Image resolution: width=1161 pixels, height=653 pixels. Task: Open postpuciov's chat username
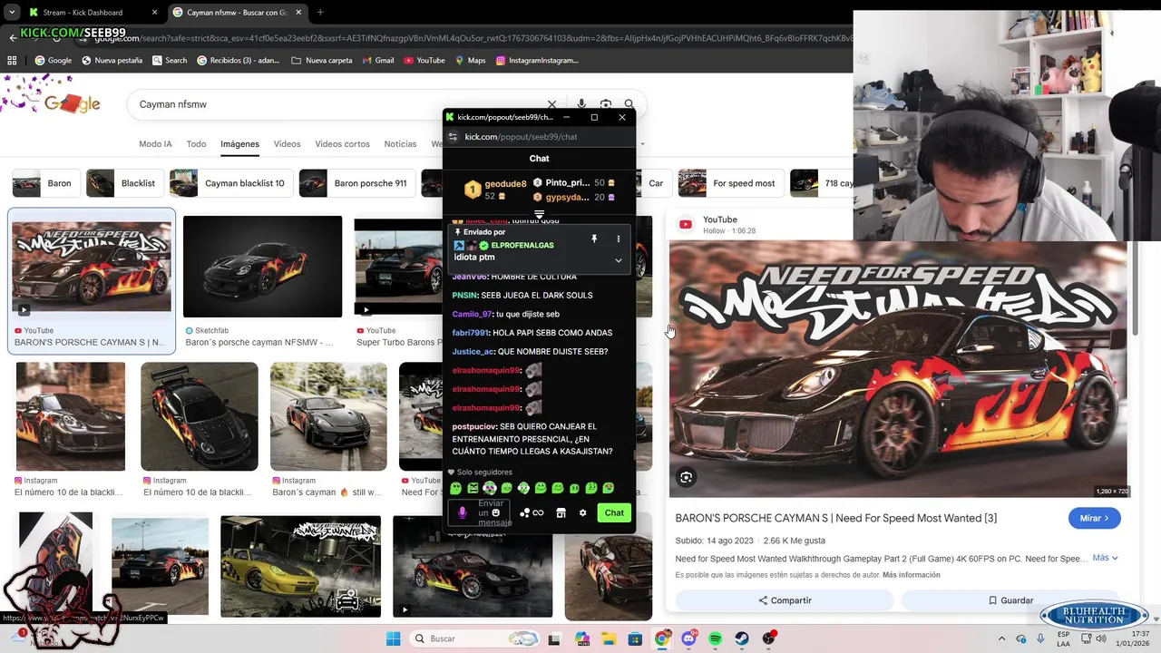coord(473,426)
